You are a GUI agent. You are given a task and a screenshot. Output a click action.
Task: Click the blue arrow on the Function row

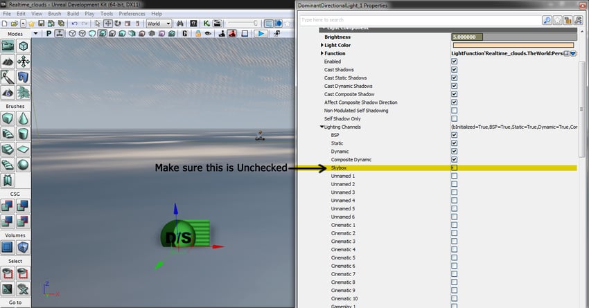click(573, 54)
